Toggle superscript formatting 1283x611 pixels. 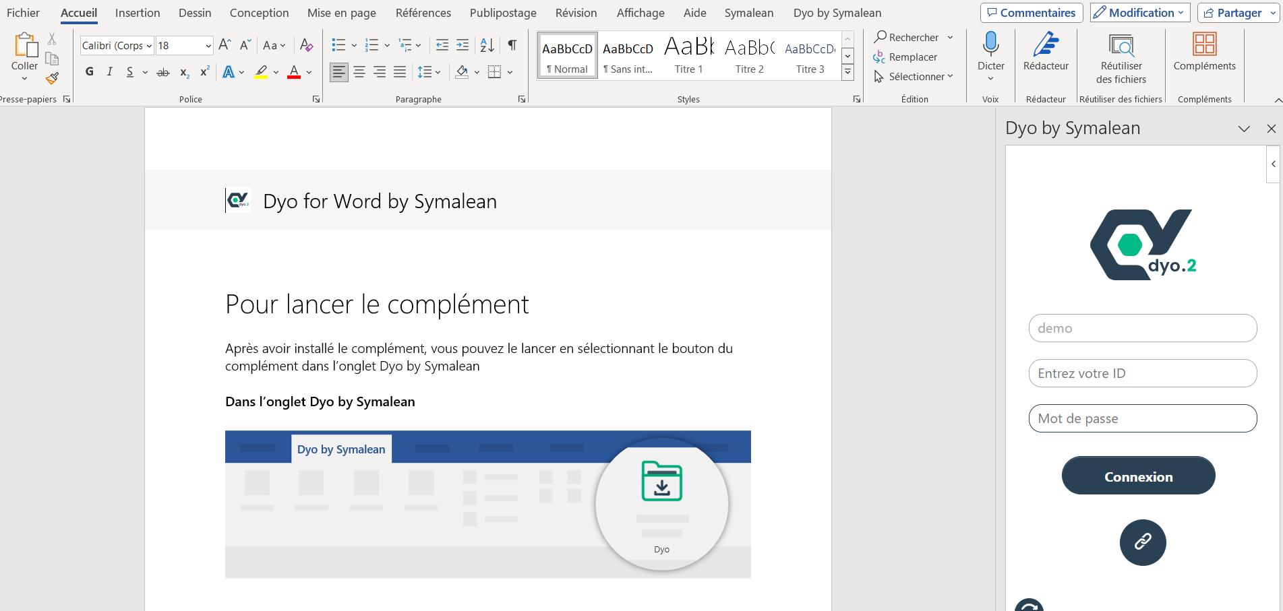coord(204,71)
